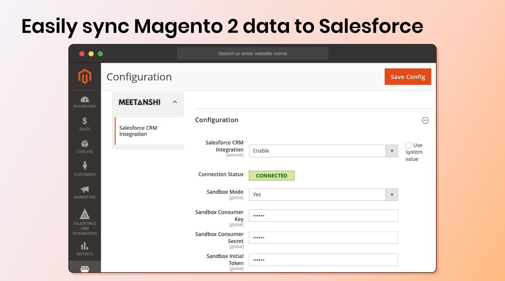Open the Sales dollar icon

85,121
